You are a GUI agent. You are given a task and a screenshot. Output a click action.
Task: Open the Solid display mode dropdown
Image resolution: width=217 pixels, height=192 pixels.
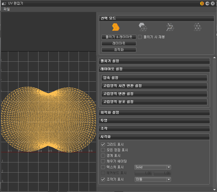[153, 167]
